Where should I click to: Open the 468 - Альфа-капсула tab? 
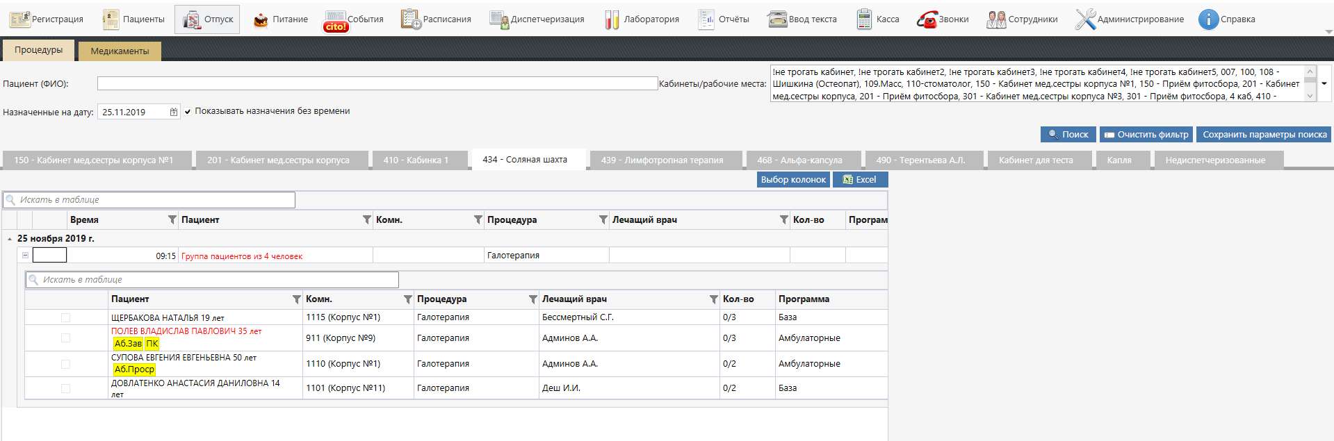(799, 160)
